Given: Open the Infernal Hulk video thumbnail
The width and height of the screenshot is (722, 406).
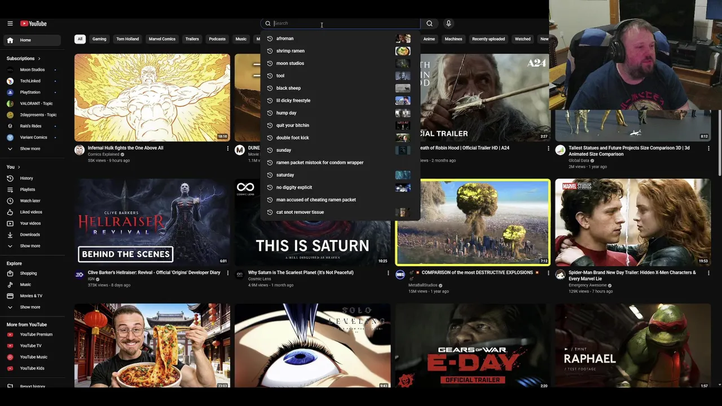Looking at the screenshot, I should [x=152, y=98].
